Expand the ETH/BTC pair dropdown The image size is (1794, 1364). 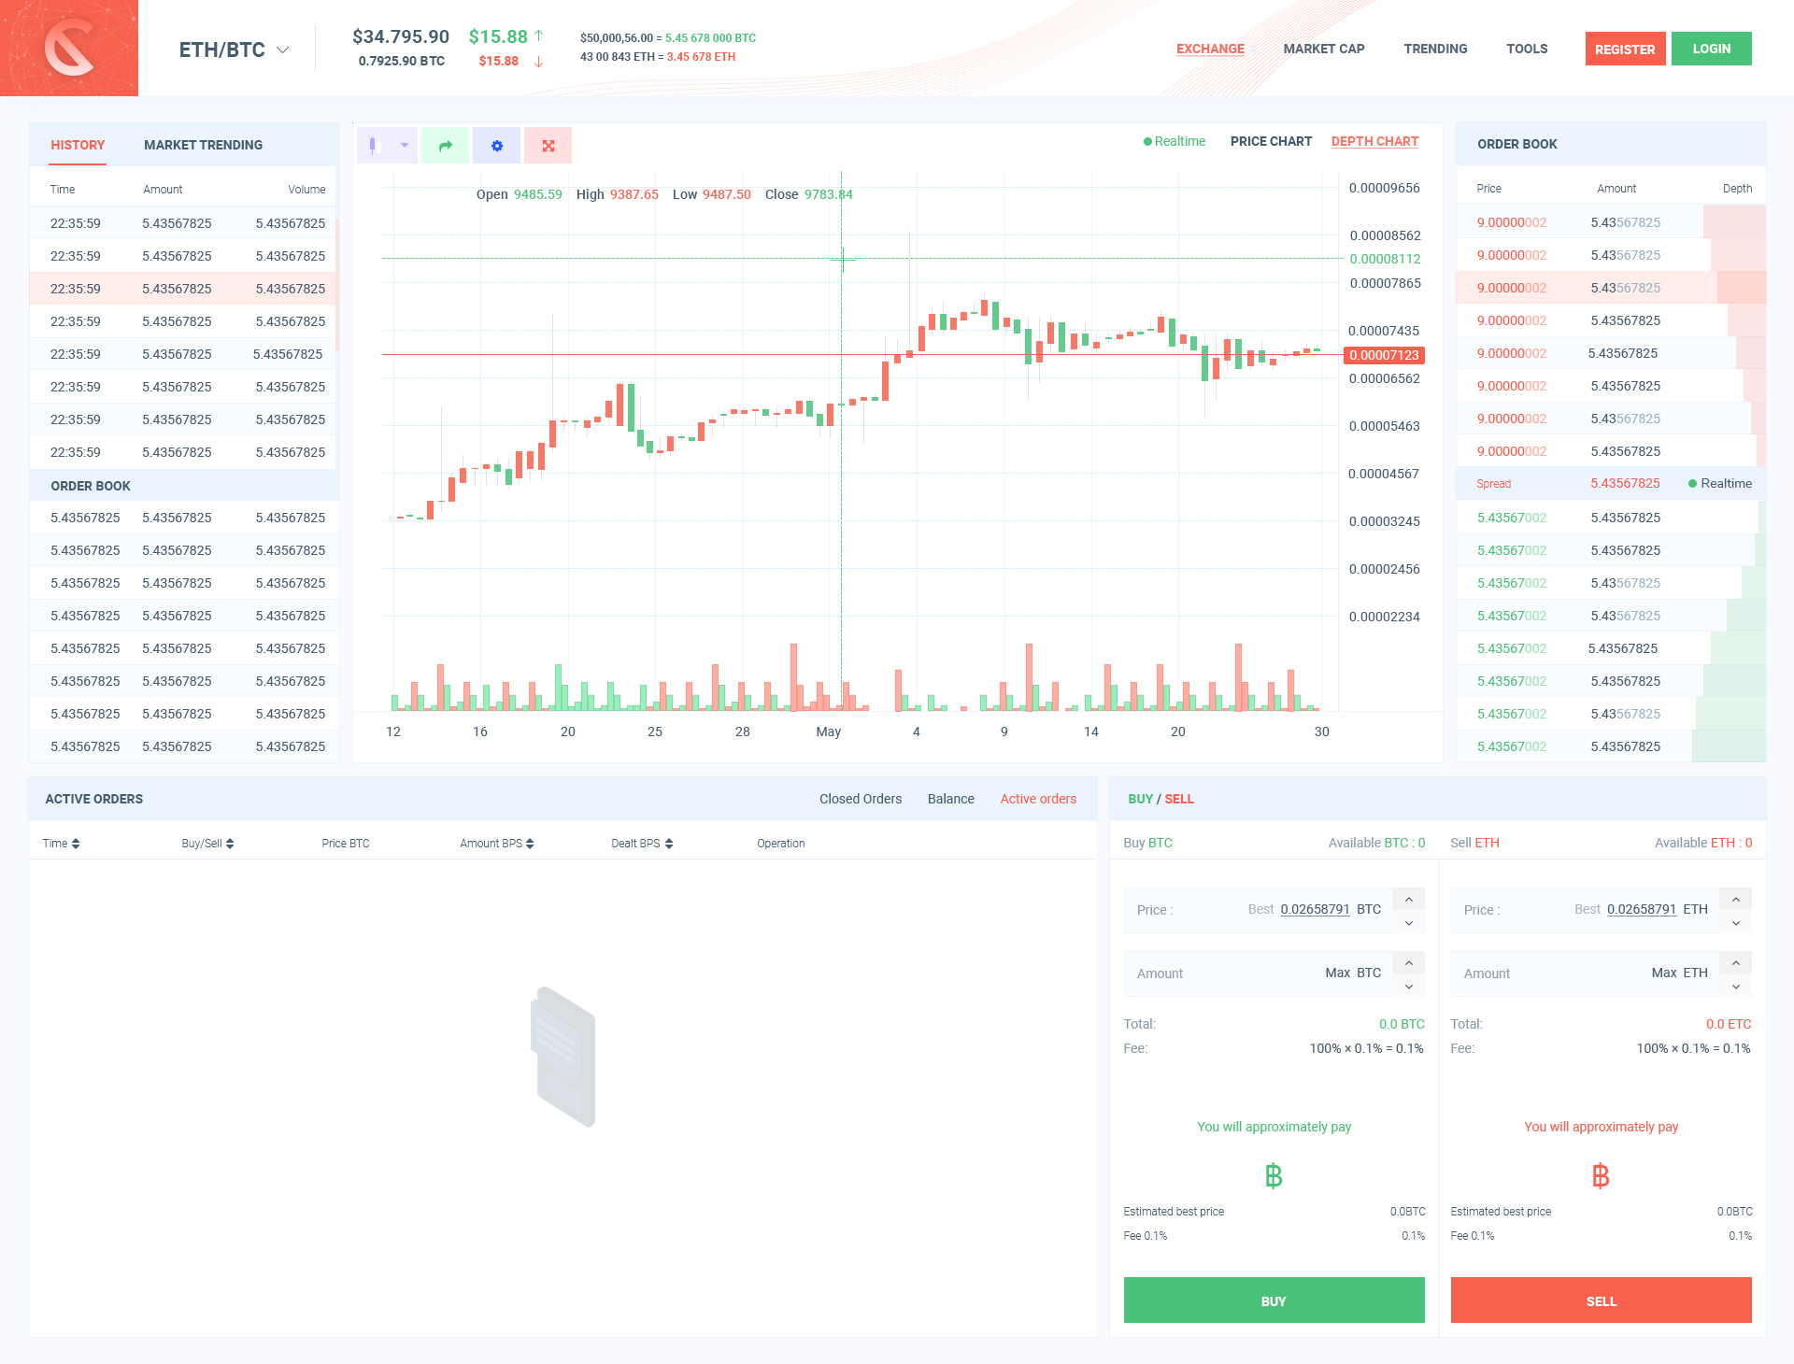coord(282,50)
